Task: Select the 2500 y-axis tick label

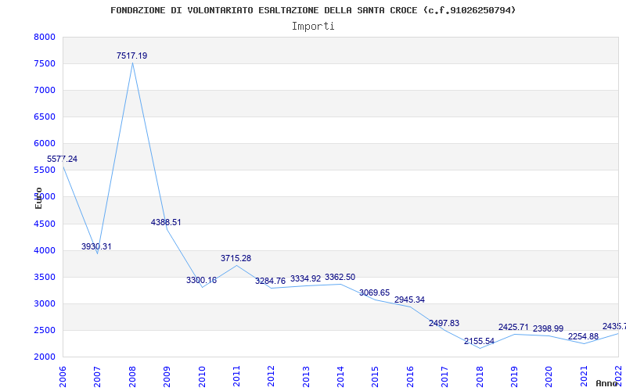Action: click(45, 330)
